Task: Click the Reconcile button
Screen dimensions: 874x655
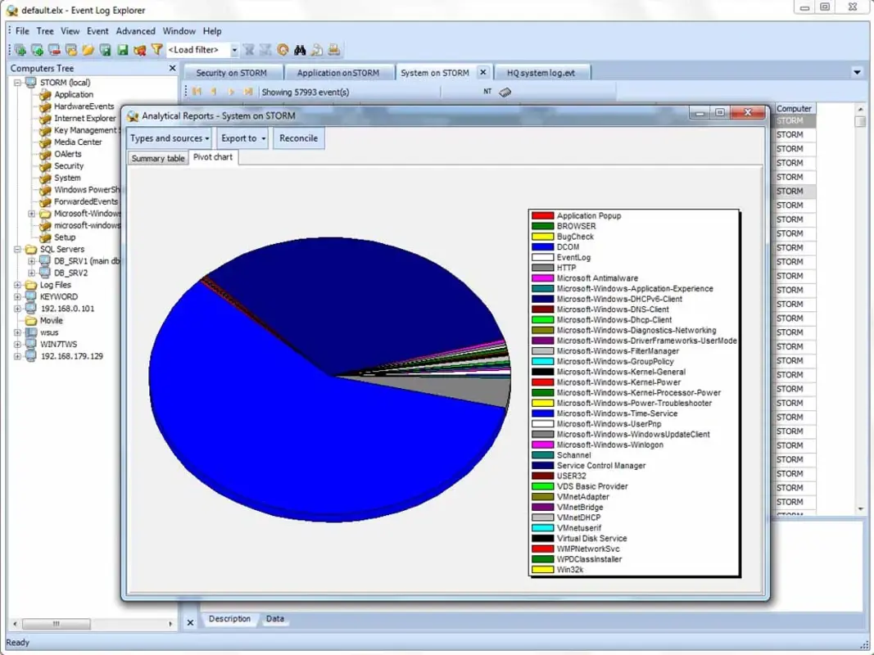Action: click(298, 138)
